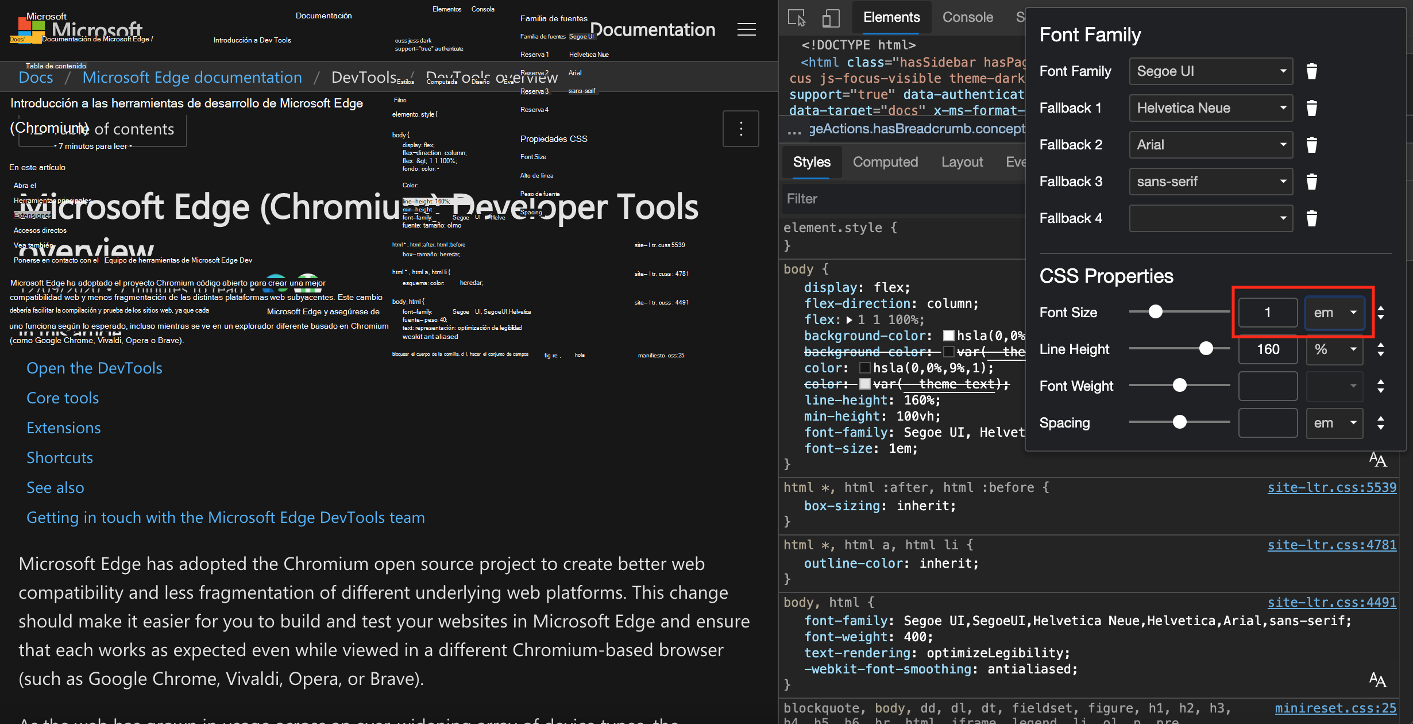Image resolution: width=1413 pixels, height=724 pixels.
Task: Open the Font Size unit em dropdown
Action: point(1334,313)
